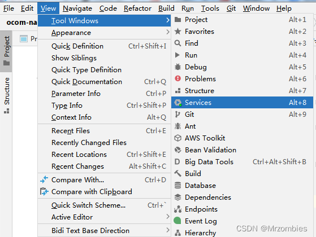Screen dimensions: 316x237
Task: Click the AWS Toolkit cube icon
Action: (x=178, y=138)
